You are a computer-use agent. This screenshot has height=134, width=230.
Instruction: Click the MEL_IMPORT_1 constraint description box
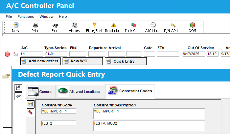[x=149, y=114]
